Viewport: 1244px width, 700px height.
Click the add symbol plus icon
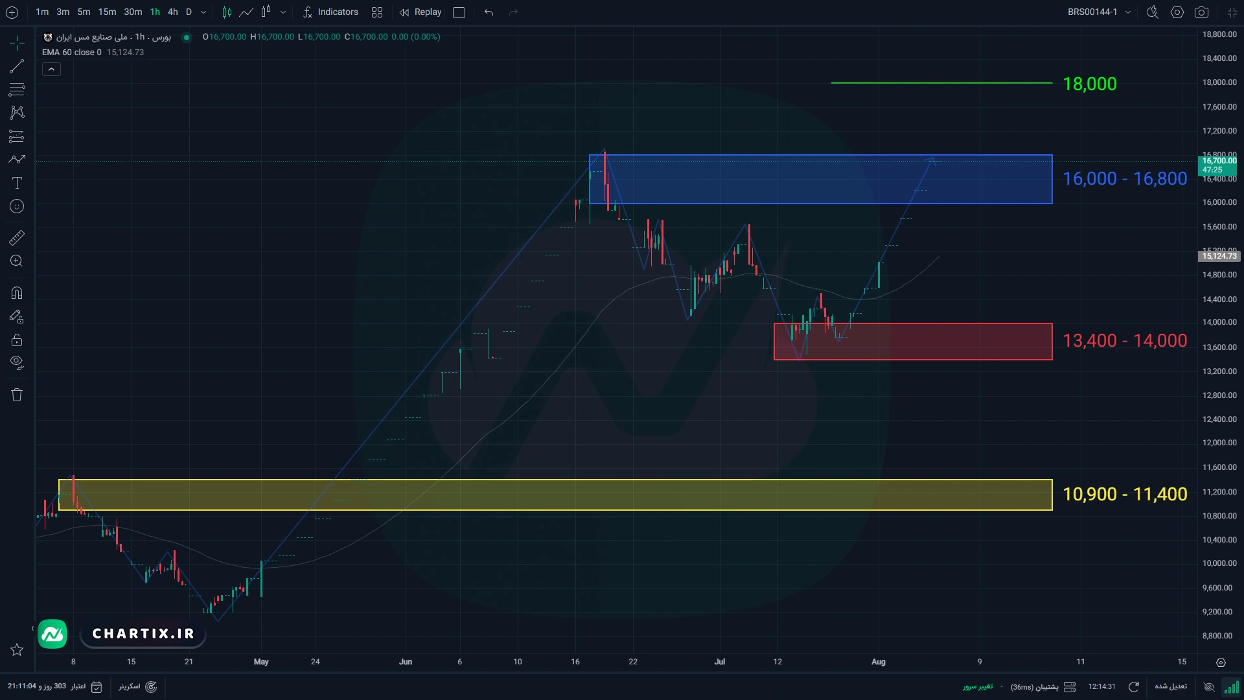pyautogui.click(x=12, y=12)
